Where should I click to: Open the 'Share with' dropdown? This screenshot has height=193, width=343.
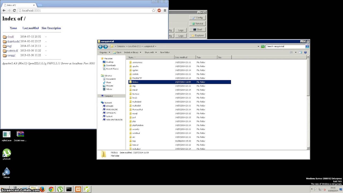point(151,52)
